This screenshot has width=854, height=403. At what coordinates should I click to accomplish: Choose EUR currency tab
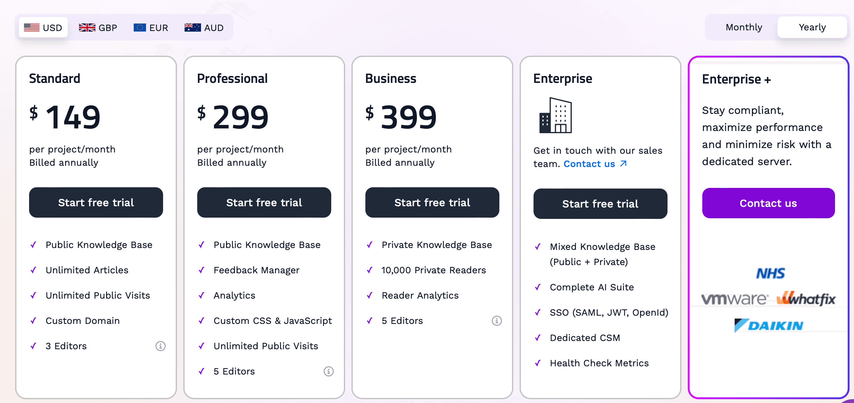151,28
